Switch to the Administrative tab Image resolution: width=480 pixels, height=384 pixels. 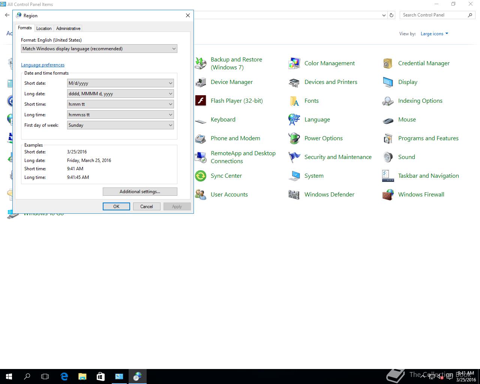[x=68, y=28]
